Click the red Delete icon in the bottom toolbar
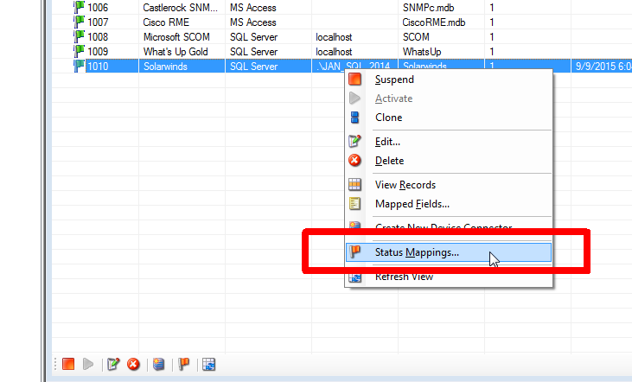632x382 pixels. [x=133, y=365]
